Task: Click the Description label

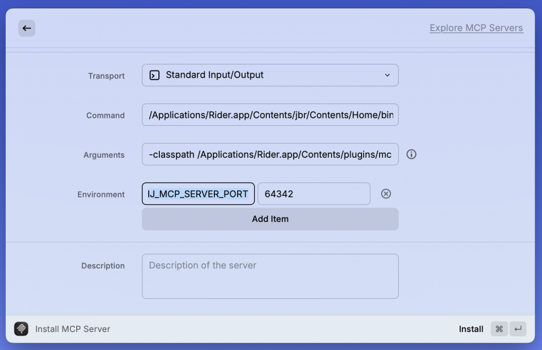Action: (x=103, y=266)
